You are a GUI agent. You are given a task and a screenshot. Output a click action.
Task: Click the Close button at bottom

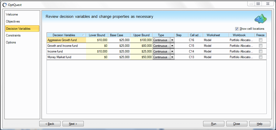(x=237, y=124)
